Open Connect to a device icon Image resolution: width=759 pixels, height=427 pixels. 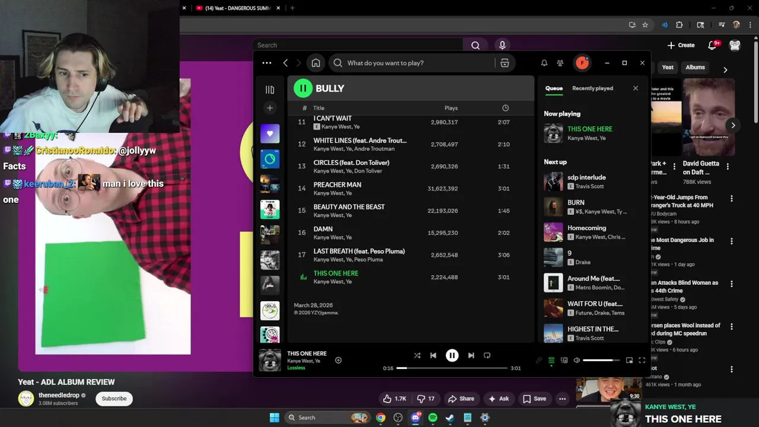564,360
